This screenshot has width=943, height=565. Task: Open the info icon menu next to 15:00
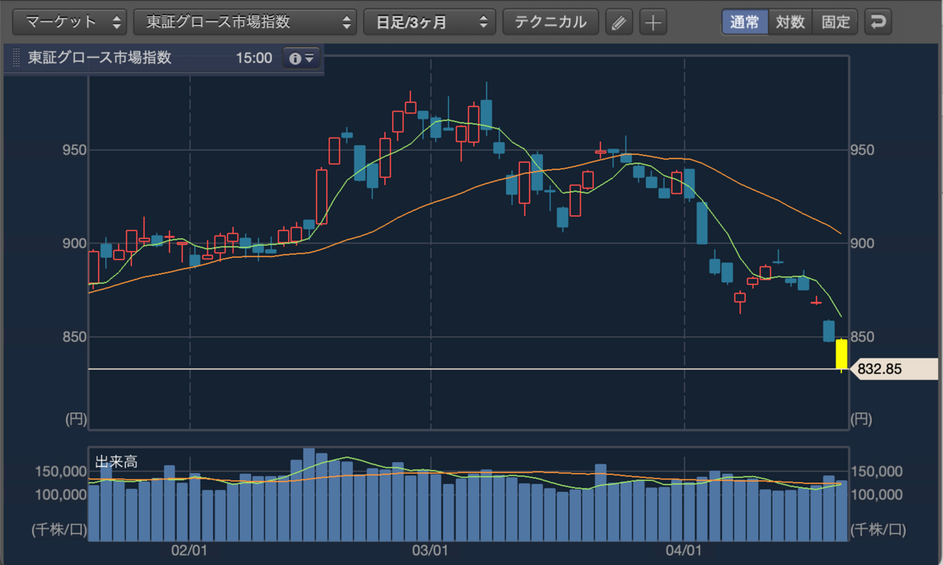[301, 58]
